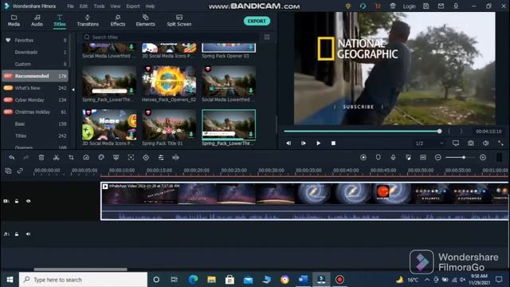Click the Delete trash icon in toolbar
The image size is (510, 287).
click(x=41, y=158)
